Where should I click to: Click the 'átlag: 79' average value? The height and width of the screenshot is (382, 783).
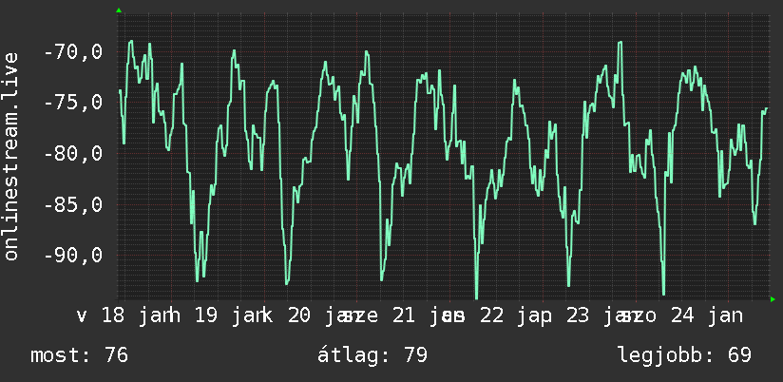click(372, 355)
